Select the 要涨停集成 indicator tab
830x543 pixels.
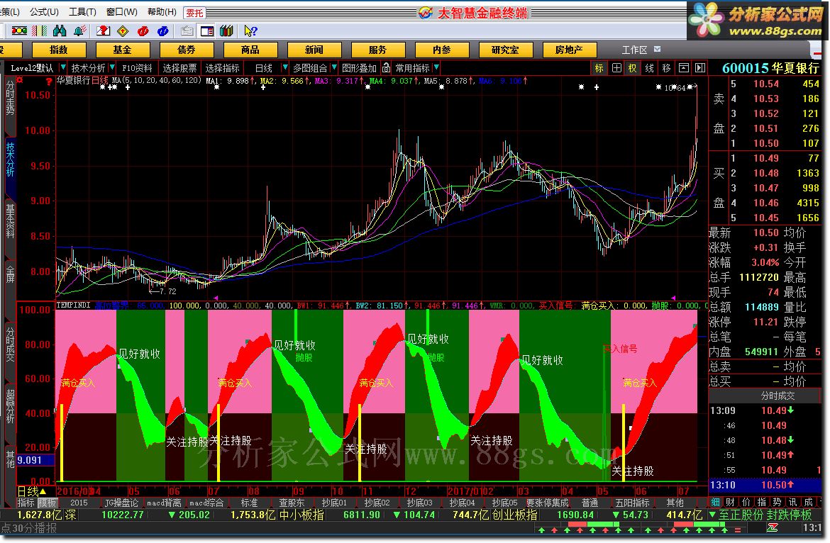[x=548, y=503]
